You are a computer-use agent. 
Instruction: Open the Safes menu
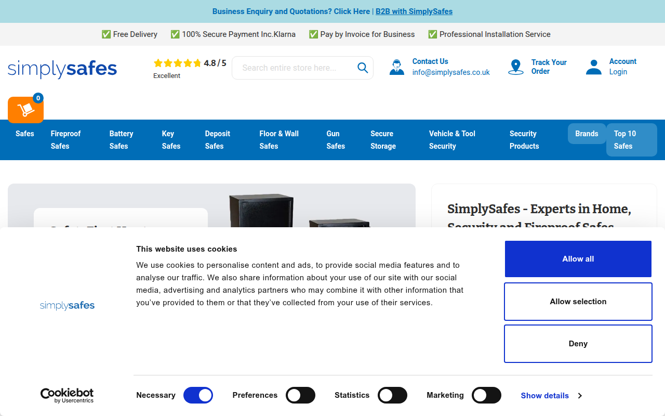coord(25,134)
